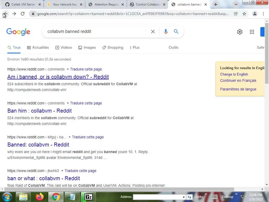Image resolution: width=269 pixels, height=202 pixels.
Task: Switch to Chrome taskbar button
Action: [x=56, y=197]
